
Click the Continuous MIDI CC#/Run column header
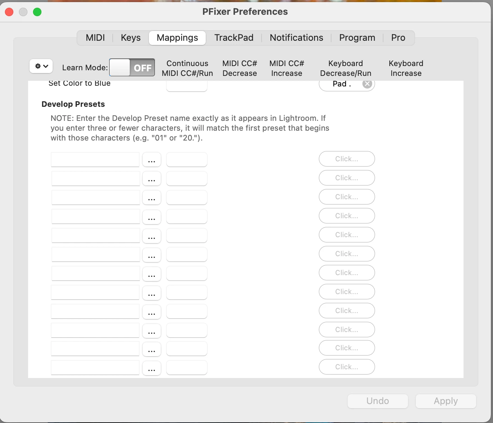pos(187,68)
